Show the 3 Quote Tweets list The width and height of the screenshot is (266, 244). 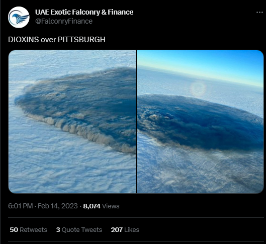[x=79, y=230]
